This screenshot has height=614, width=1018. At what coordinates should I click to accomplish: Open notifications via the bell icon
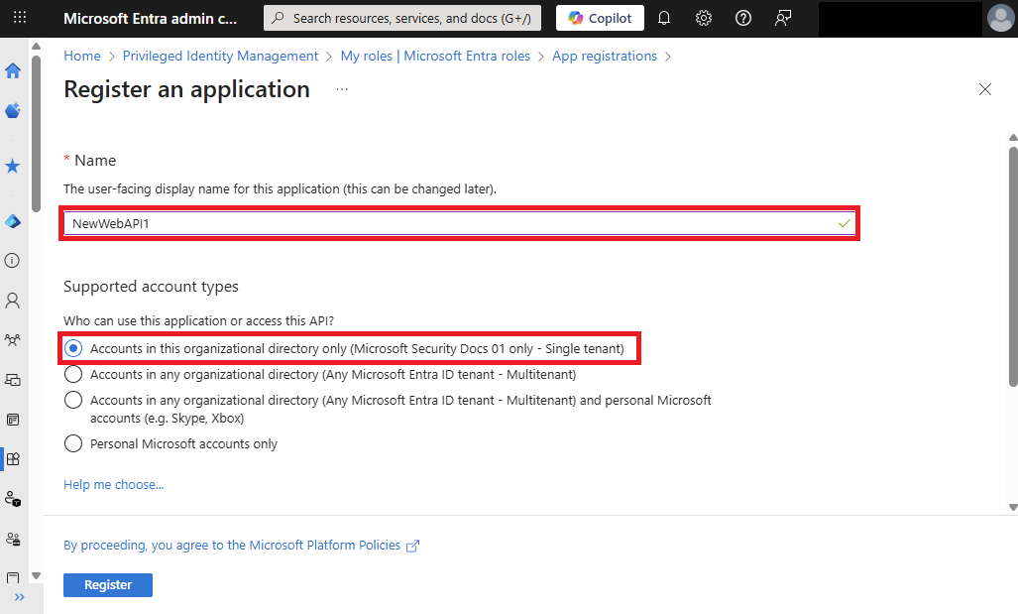663,18
